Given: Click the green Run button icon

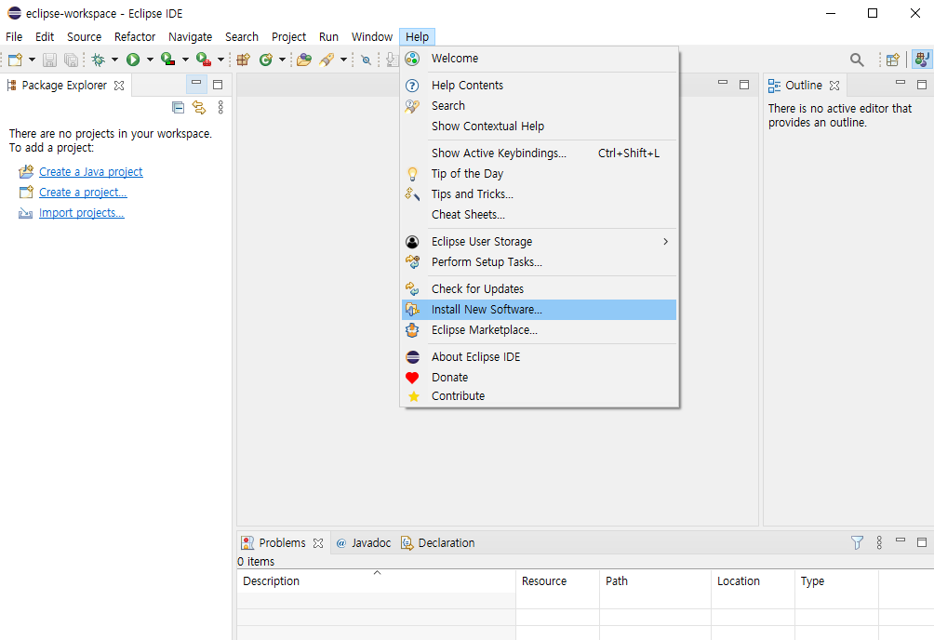Looking at the screenshot, I should (x=133, y=60).
